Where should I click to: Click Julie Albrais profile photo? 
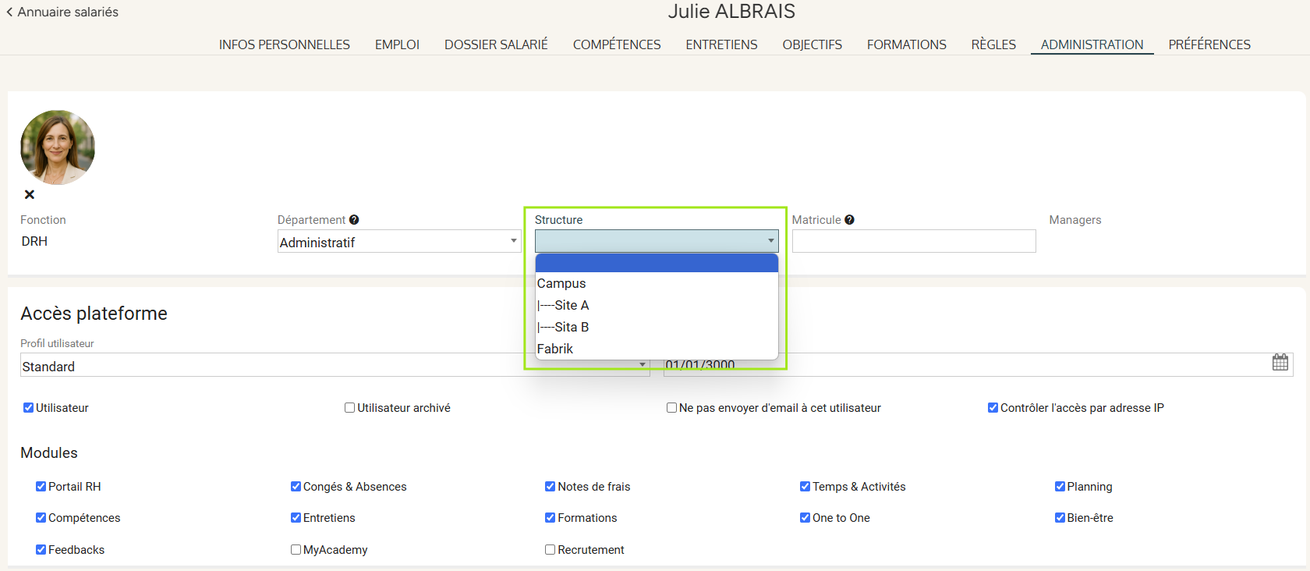[58, 147]
